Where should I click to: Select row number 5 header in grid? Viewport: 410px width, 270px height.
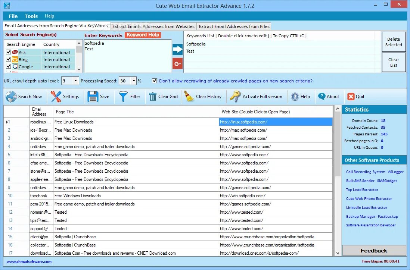[x=16, y=155]
